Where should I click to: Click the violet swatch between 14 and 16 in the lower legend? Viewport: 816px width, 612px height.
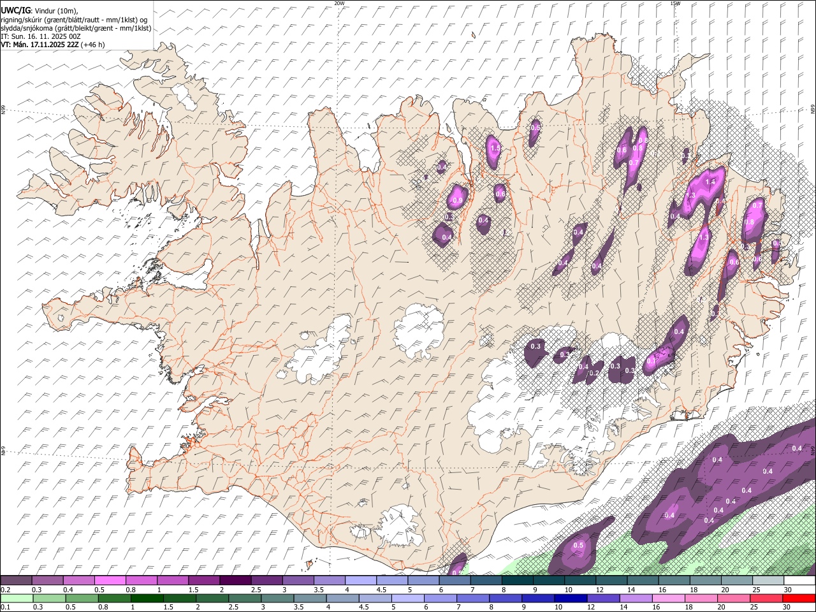click(x=635, y=599)
